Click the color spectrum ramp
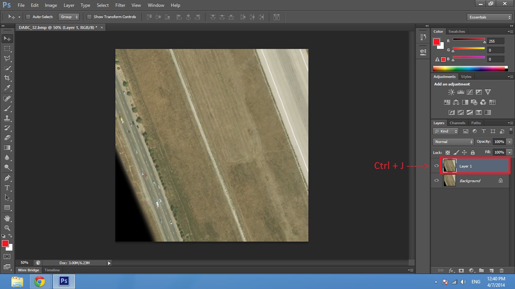515x289 pixels. (469, 68)
